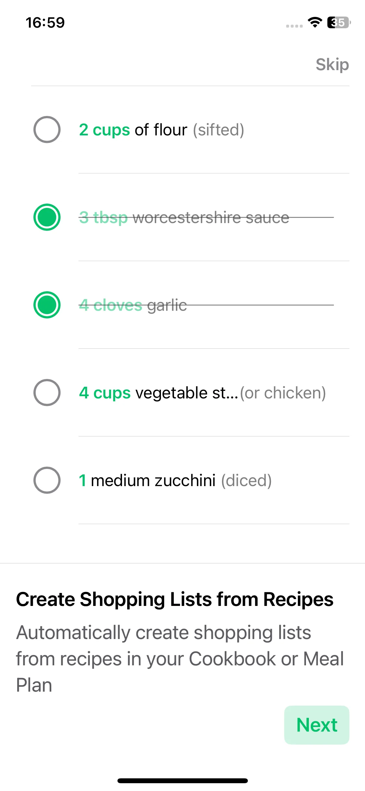365x791 pixels.
Task: Open the truncated vegetable stock entry
Action: pos(159,393)
